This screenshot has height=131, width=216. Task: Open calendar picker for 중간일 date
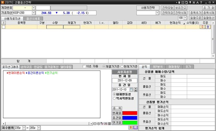pos(131,90)
